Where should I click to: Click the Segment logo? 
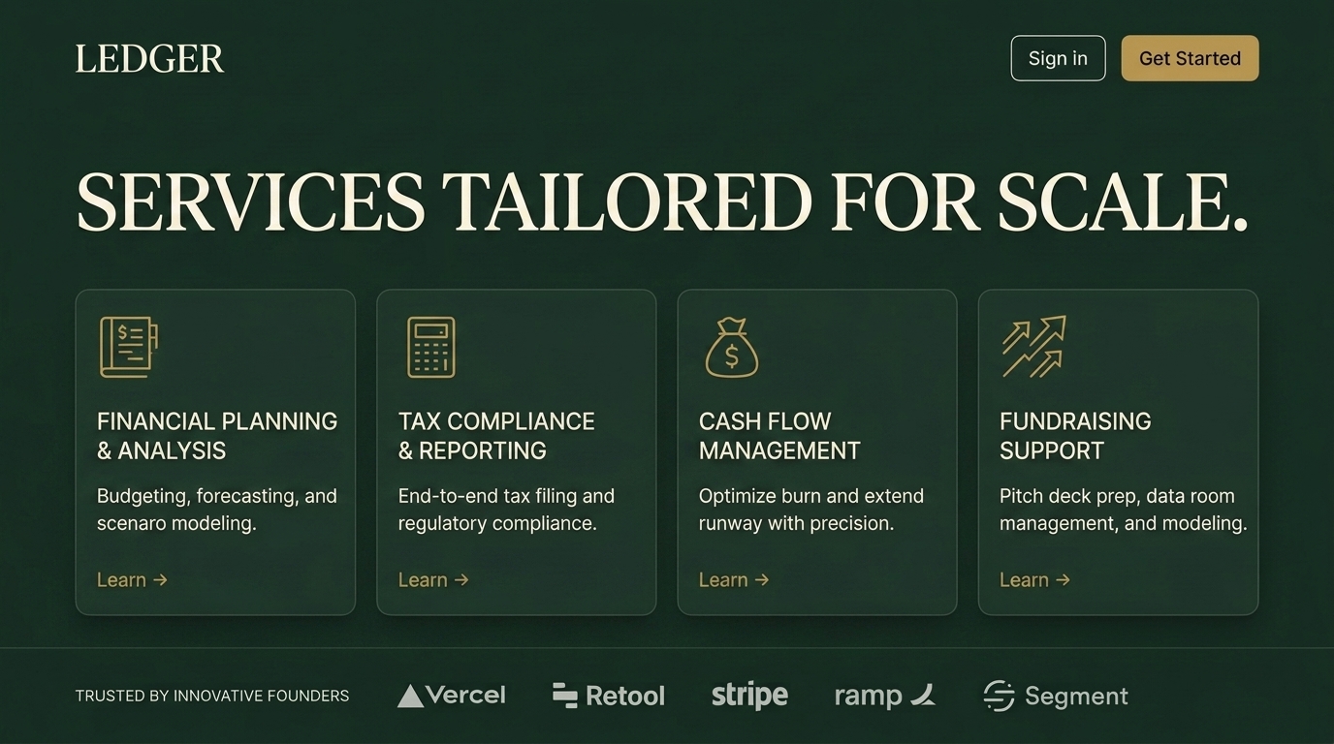(1056, 696)
